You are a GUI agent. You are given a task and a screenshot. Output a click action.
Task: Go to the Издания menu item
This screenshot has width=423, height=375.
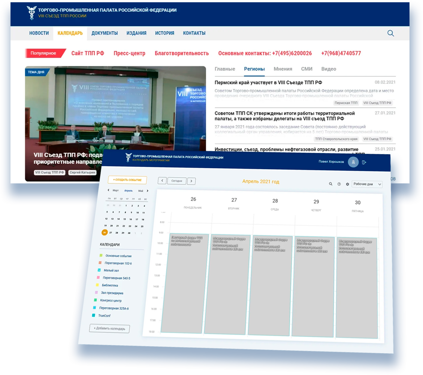[x=136, y=33]
